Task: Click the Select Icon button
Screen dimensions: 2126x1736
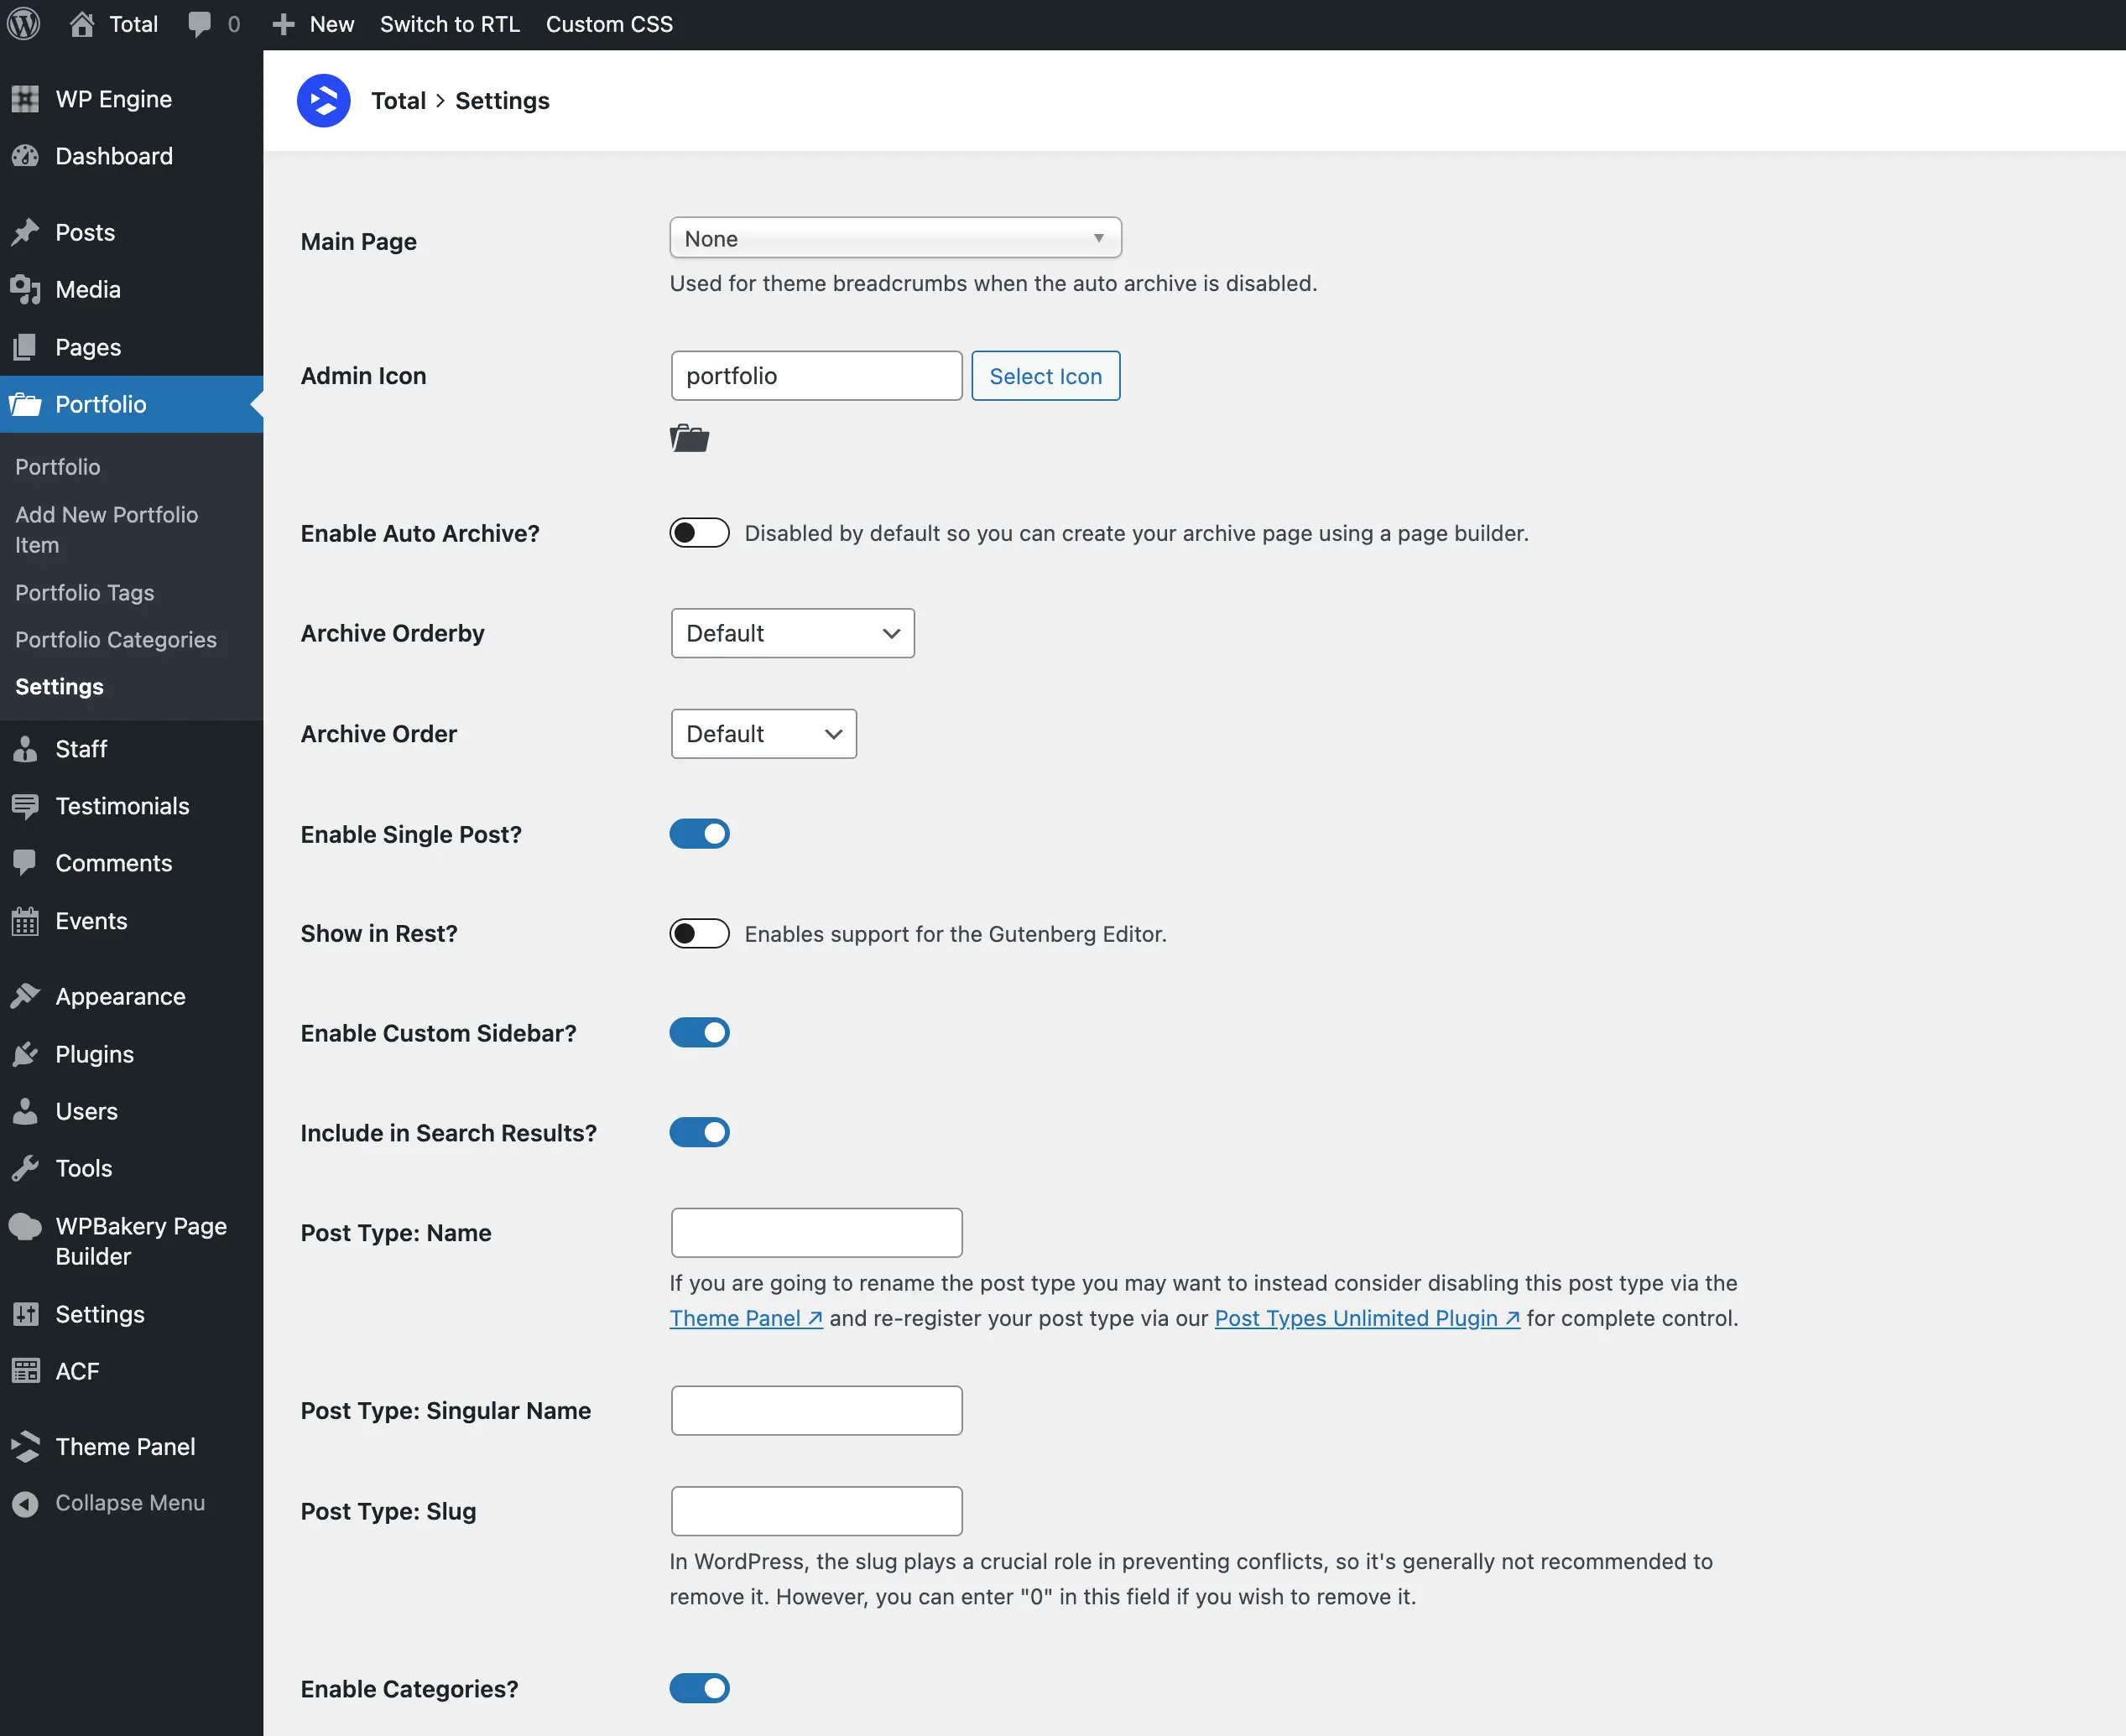Action: click(1045, 376)
